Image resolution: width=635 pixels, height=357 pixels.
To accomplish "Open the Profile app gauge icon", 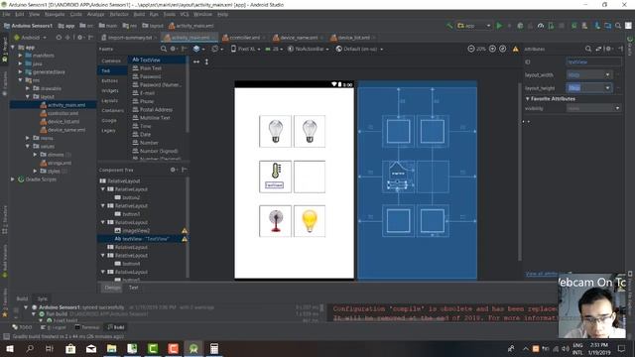I will coord(541,26).
